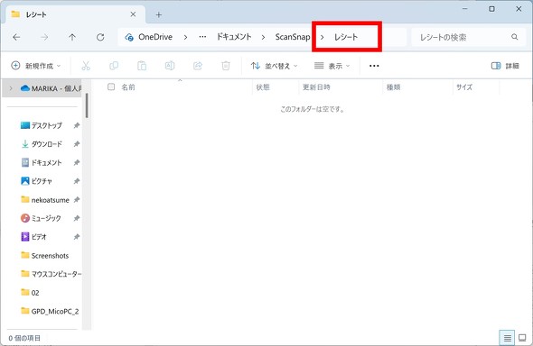Click the 0 個の項目 status text
Viewport: 533px width, 346px height.
(24, 338)
